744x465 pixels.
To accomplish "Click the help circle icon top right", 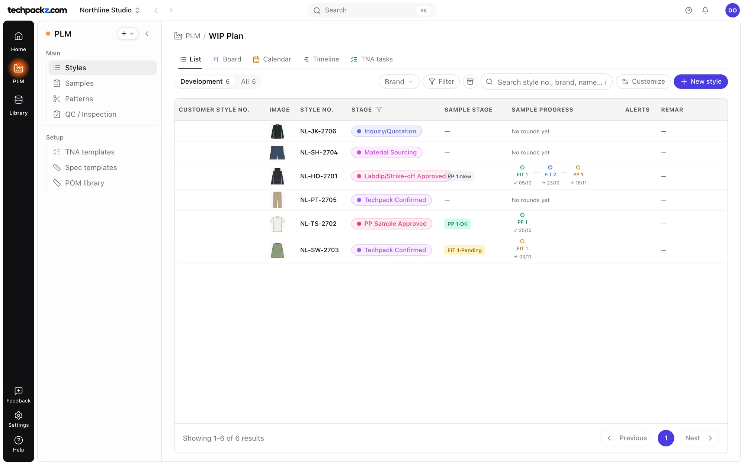I will 689,10.
